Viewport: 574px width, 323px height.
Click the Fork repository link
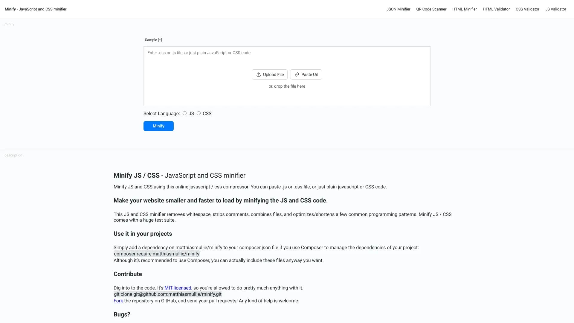[x=118, y=301]
